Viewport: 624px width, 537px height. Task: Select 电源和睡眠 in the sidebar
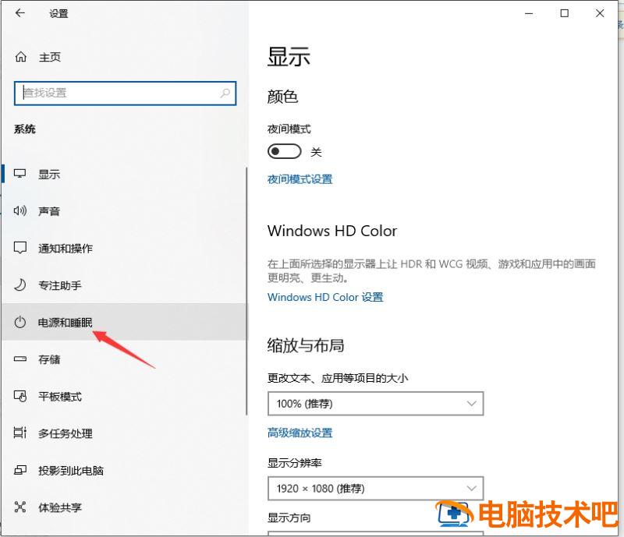62,322
